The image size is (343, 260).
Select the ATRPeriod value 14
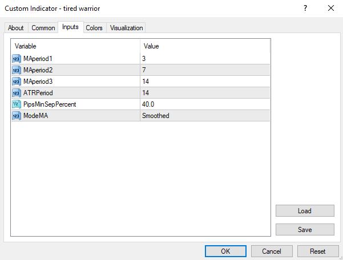tap(205, 93)
